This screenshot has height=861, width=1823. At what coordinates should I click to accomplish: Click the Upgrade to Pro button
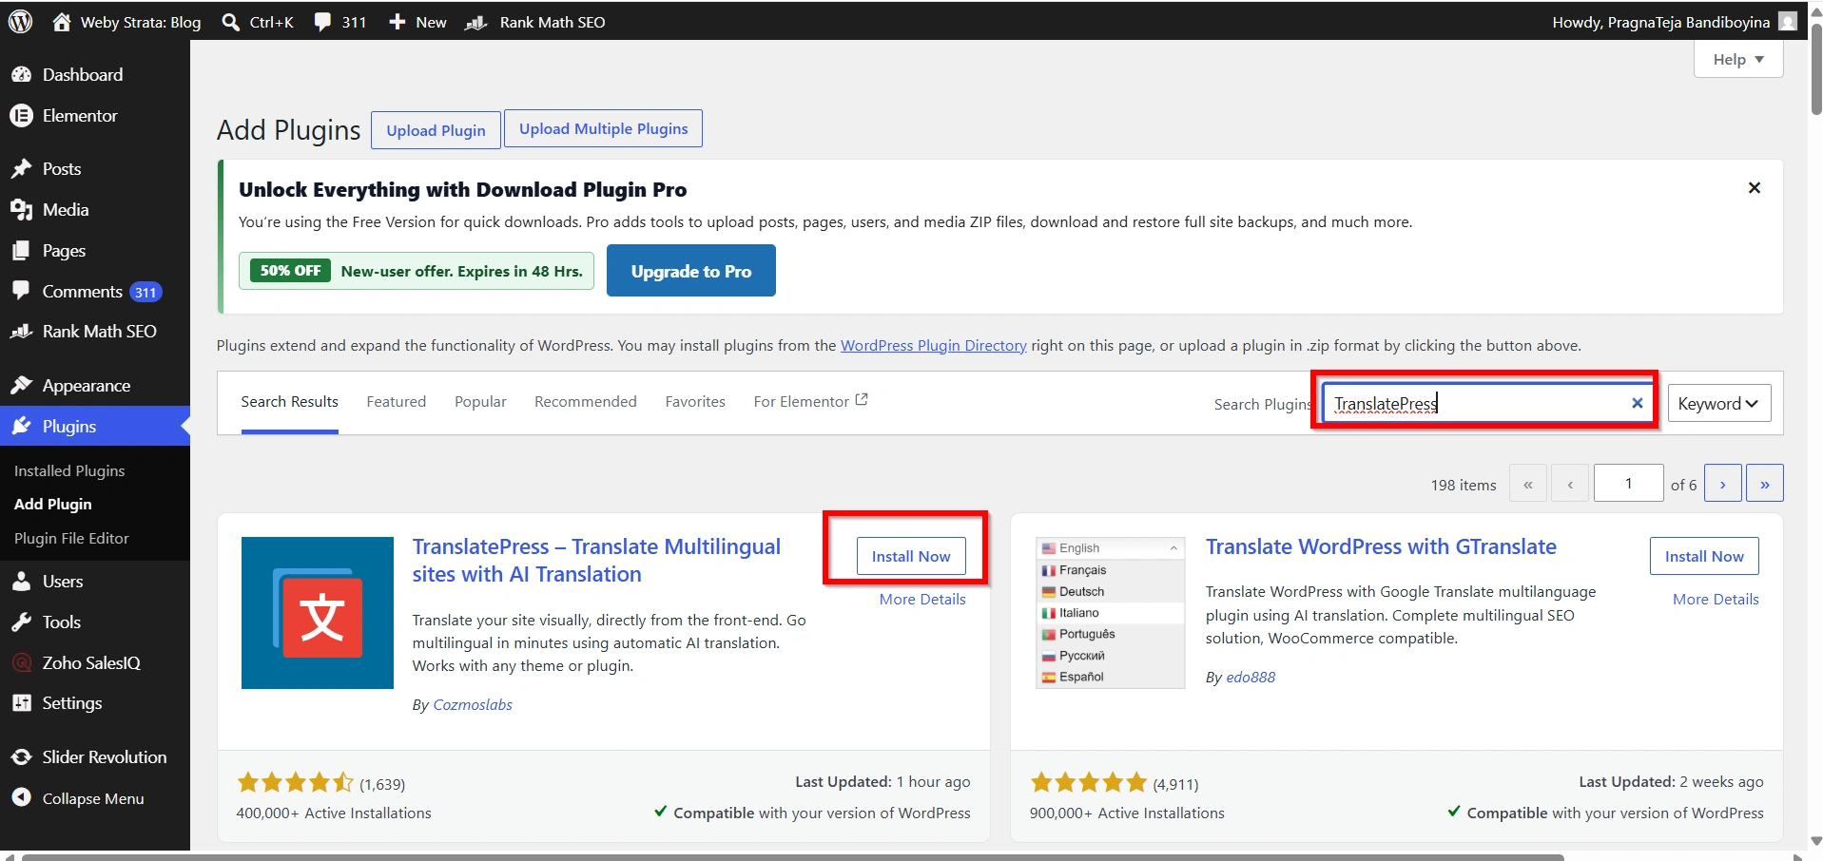691,271
